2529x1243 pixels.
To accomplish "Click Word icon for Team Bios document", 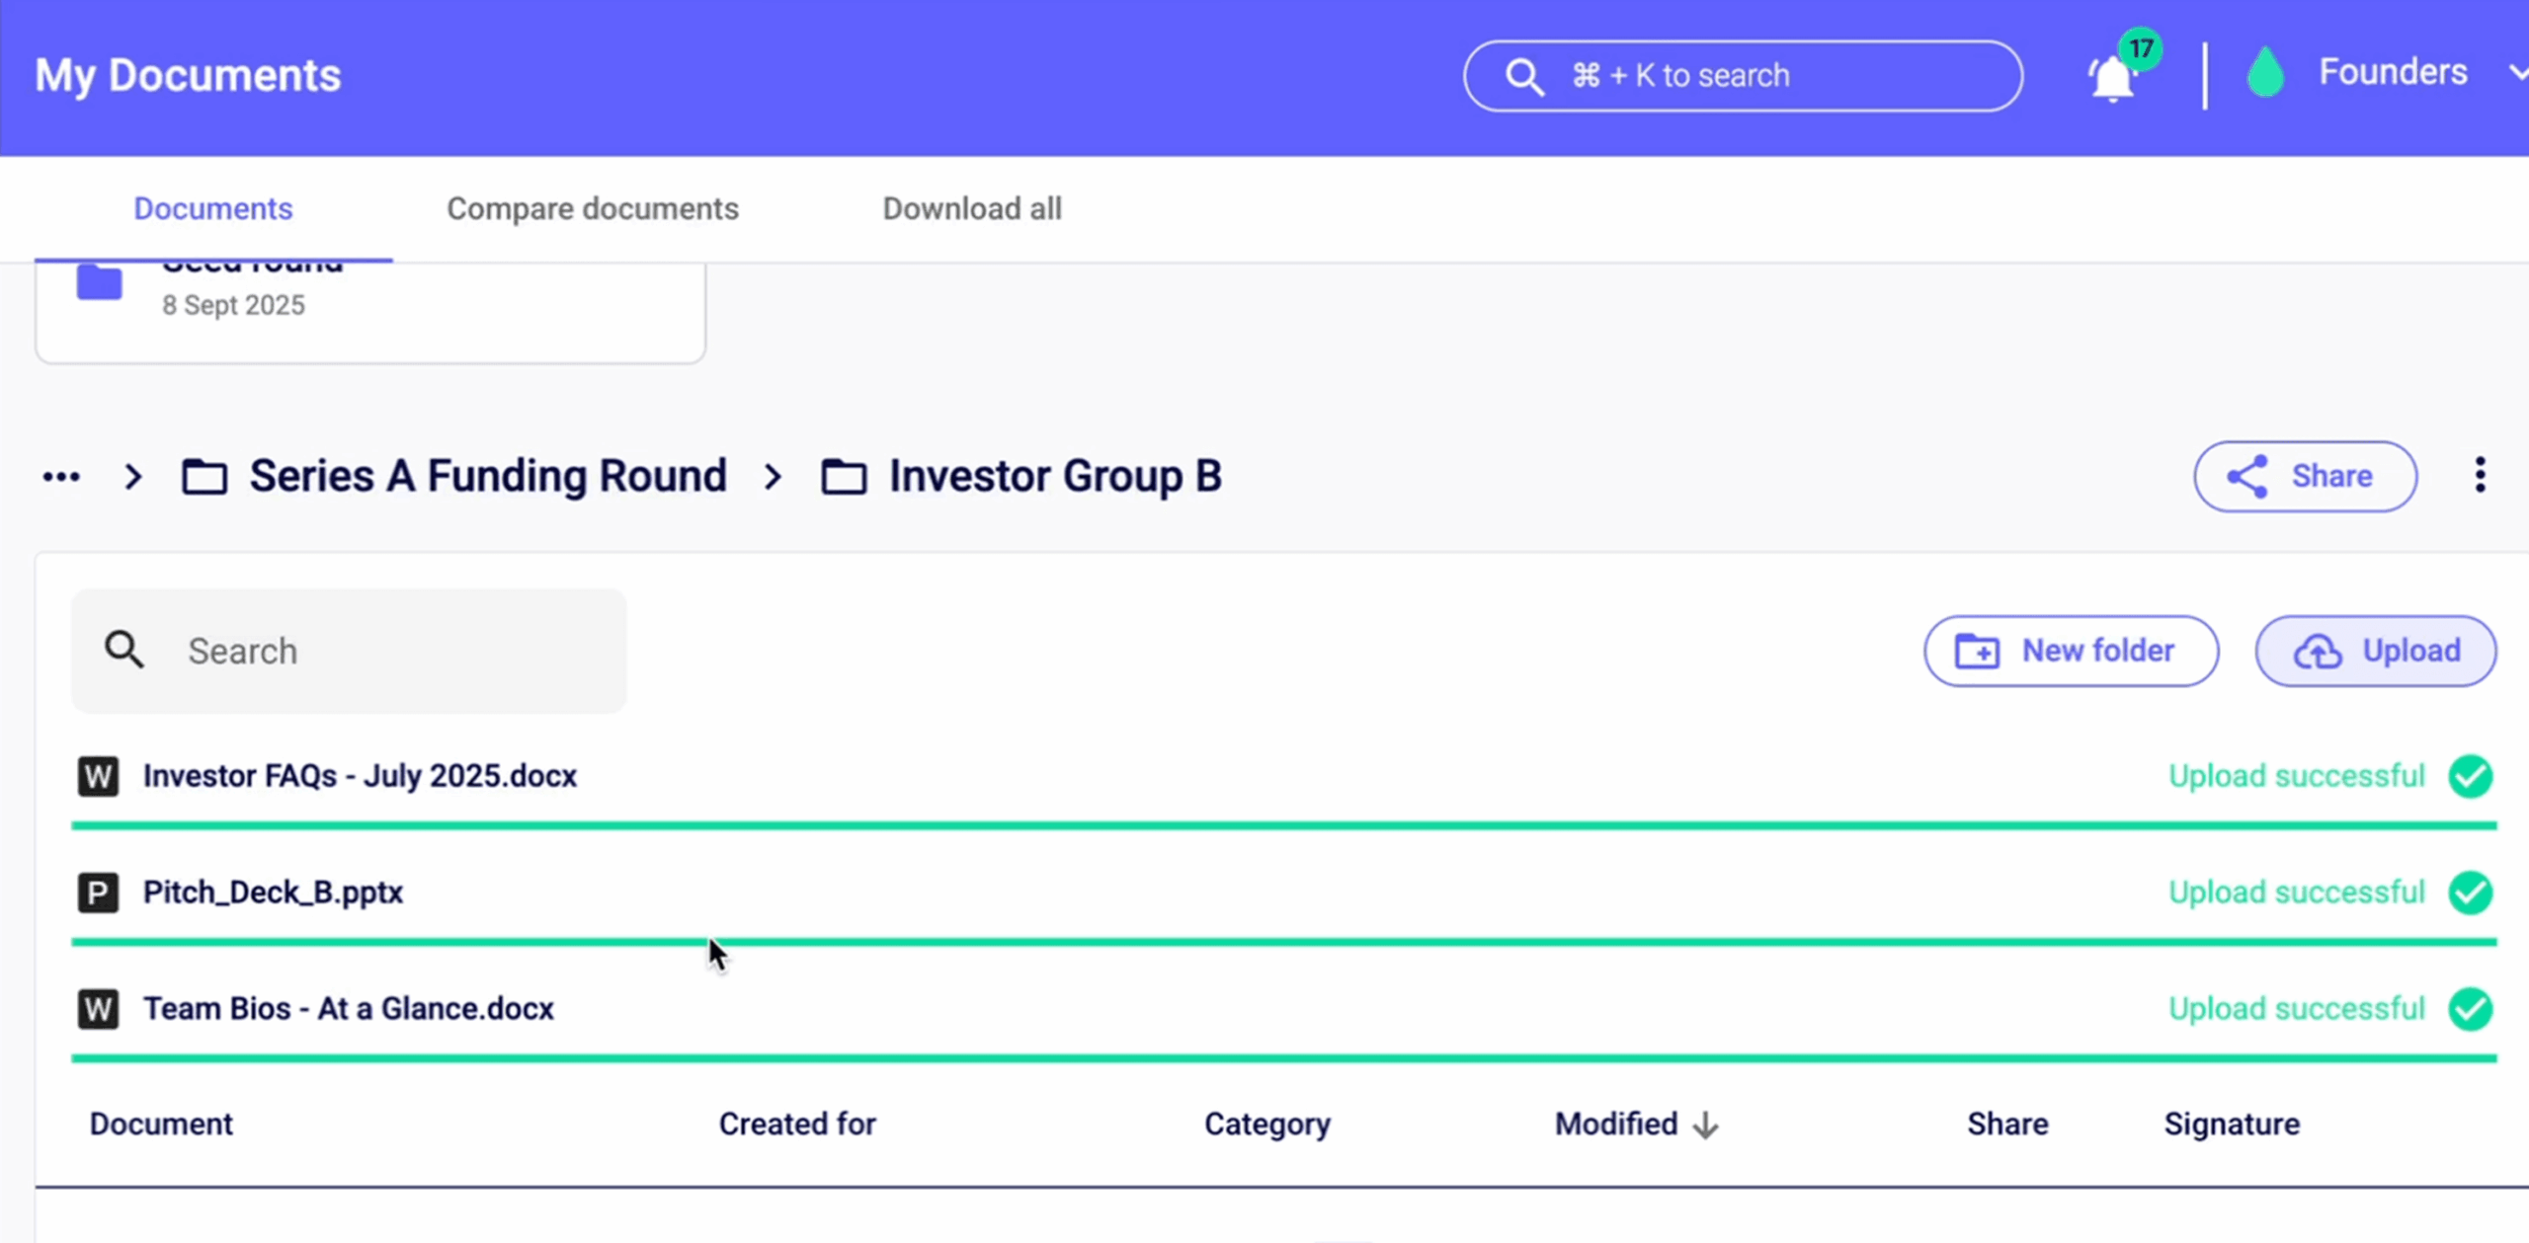I will 98,1009.
